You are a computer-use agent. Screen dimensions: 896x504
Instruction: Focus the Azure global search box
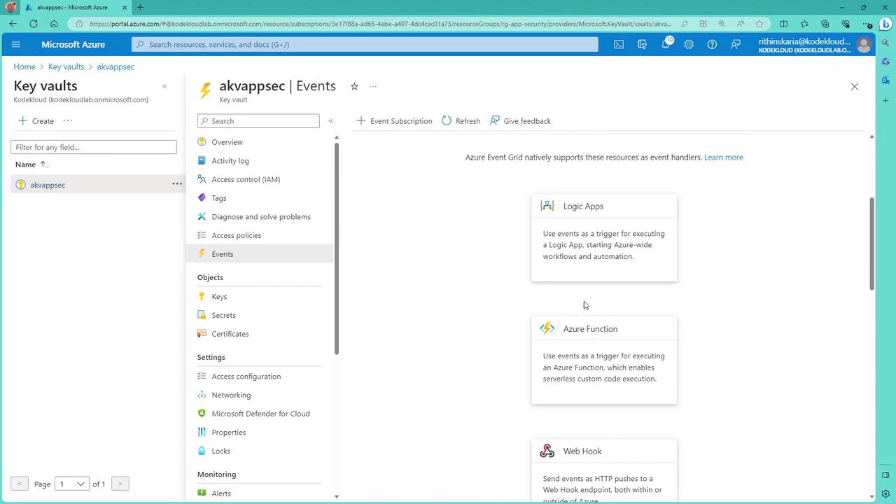pos(365,44)
